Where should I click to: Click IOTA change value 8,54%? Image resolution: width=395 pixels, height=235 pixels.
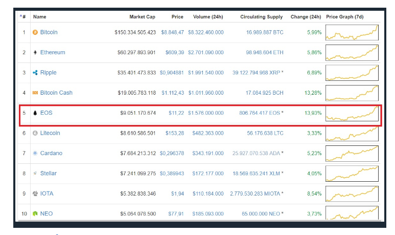[314, 194]
